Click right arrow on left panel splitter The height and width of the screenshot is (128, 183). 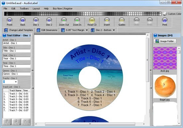click(33, 88)
